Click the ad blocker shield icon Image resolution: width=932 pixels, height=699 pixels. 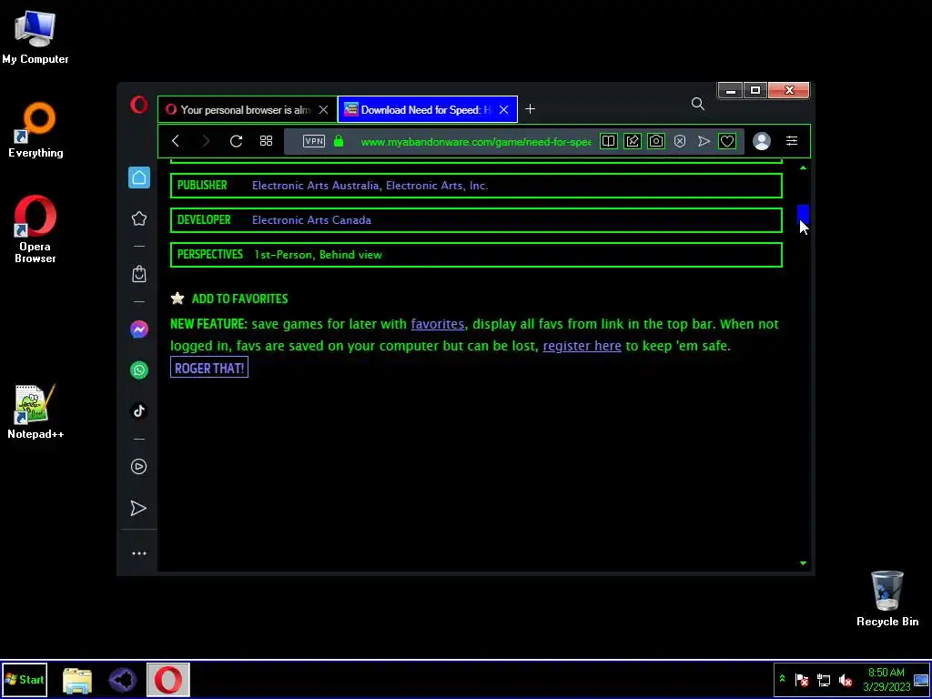click(680, 141)
